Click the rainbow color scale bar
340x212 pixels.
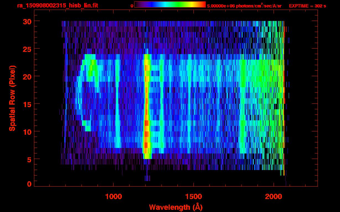coord(170,5)
